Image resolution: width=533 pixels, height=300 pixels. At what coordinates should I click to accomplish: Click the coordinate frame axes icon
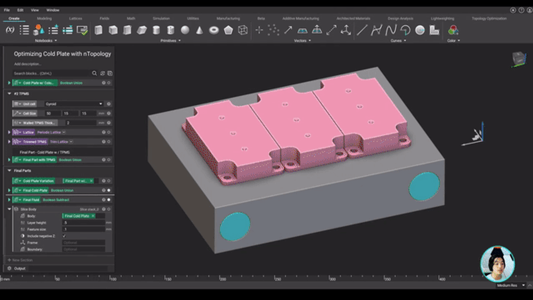[x=345, y=30]
